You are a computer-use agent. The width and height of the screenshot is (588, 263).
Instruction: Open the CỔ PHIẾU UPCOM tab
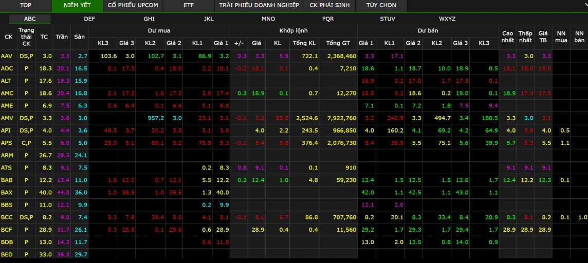tap(133, 5)
